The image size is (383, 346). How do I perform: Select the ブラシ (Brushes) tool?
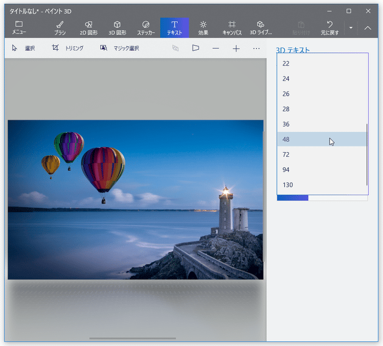click(x=60, y=28)
